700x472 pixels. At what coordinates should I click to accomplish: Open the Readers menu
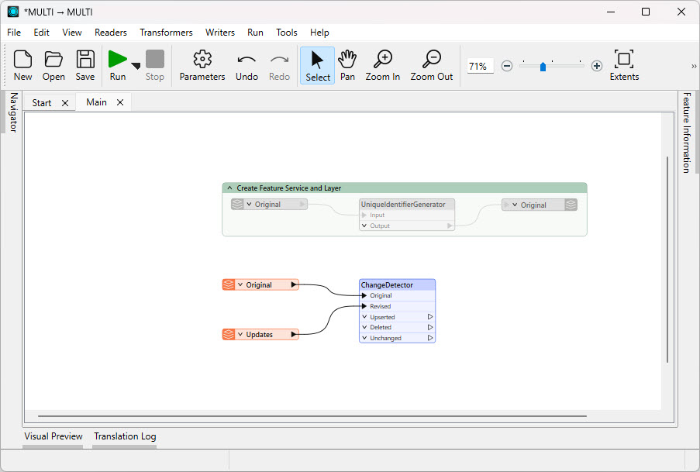111,32
